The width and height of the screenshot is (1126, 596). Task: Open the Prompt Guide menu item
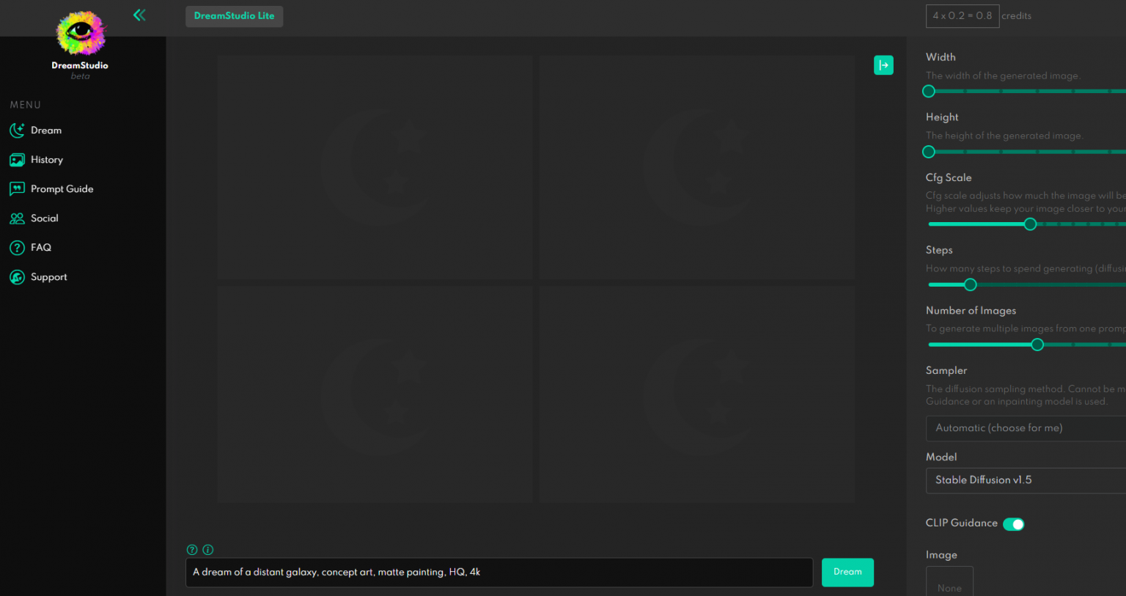[62, 189]
